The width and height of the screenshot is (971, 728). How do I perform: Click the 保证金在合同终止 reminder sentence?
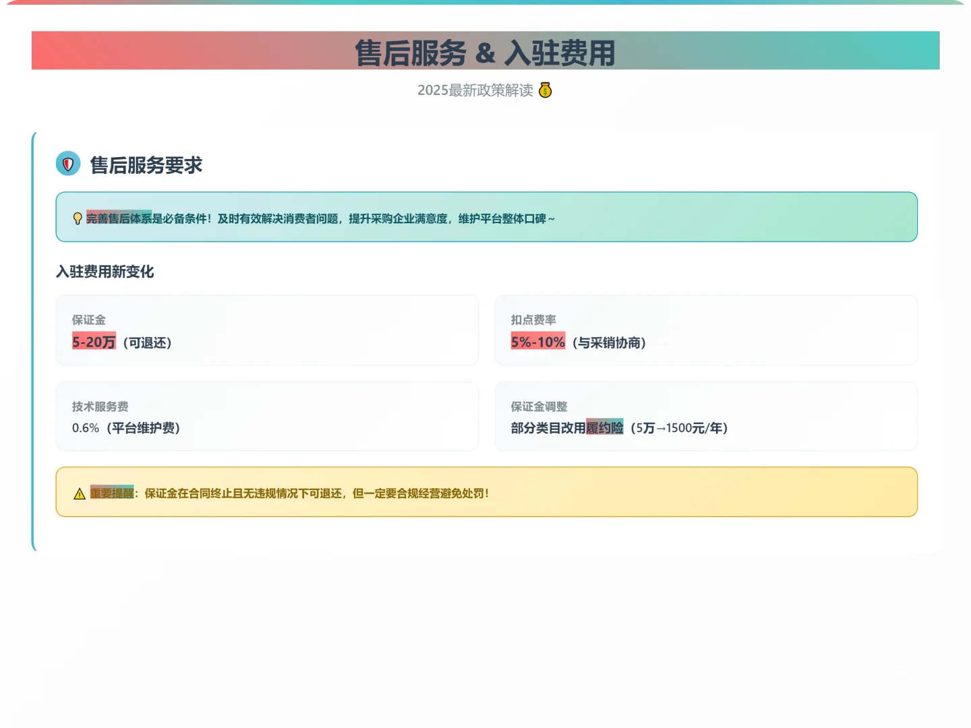click(317, 493)
